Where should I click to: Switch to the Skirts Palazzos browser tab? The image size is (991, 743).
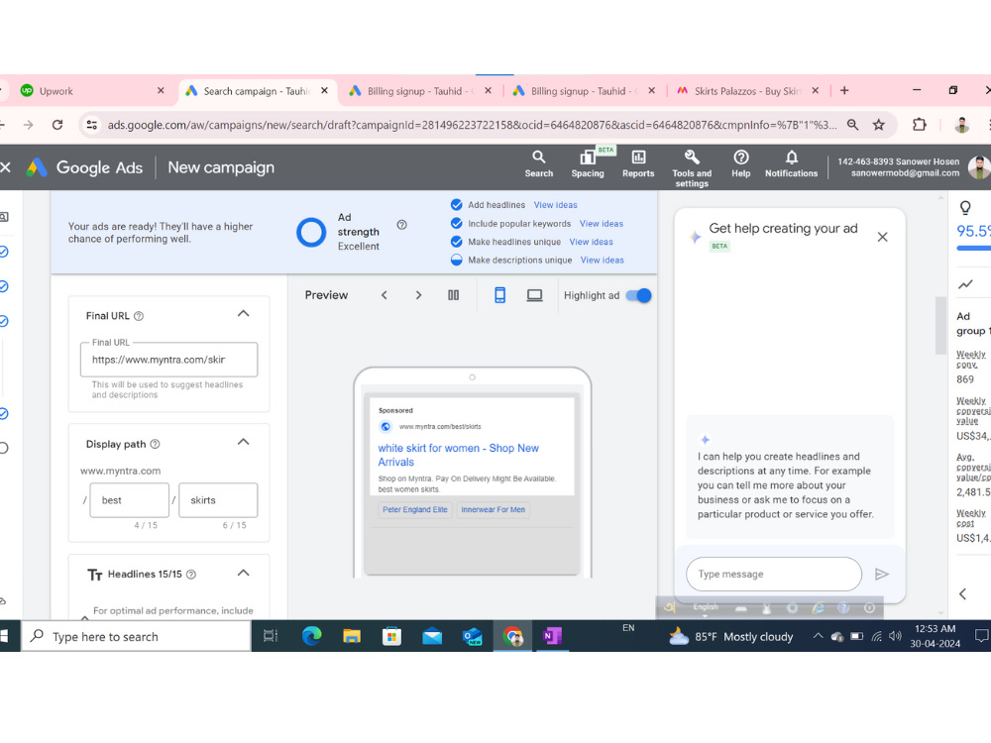748,91
